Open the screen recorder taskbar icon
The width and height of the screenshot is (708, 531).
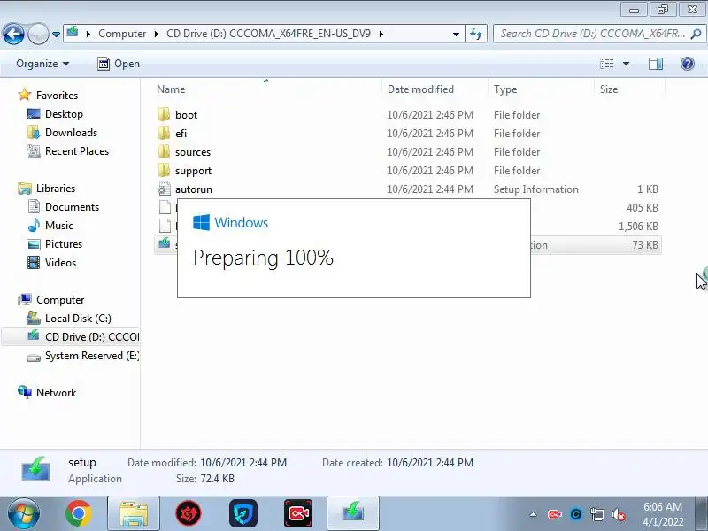point(298,513)
